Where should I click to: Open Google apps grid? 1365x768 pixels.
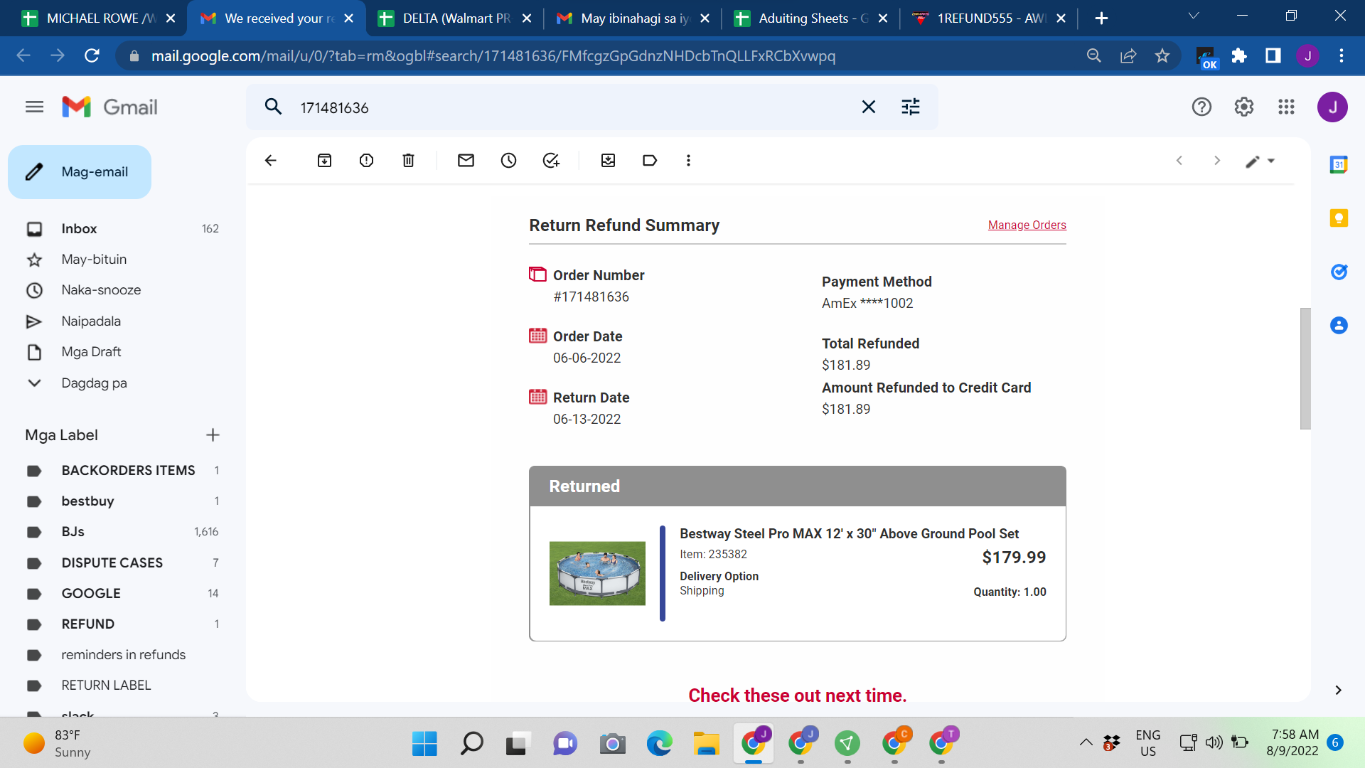click(1286, 107)
